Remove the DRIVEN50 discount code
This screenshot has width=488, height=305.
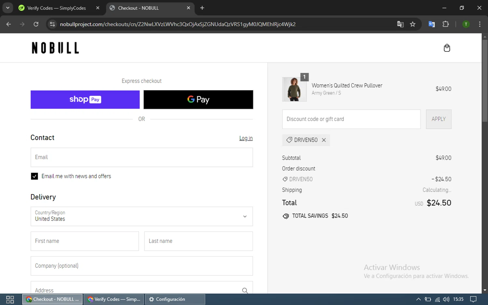tap(324, 140)
